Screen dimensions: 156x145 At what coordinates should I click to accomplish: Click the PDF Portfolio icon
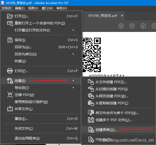(91, 139)
